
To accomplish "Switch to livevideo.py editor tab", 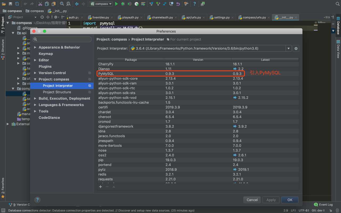I will coord(100,17).
